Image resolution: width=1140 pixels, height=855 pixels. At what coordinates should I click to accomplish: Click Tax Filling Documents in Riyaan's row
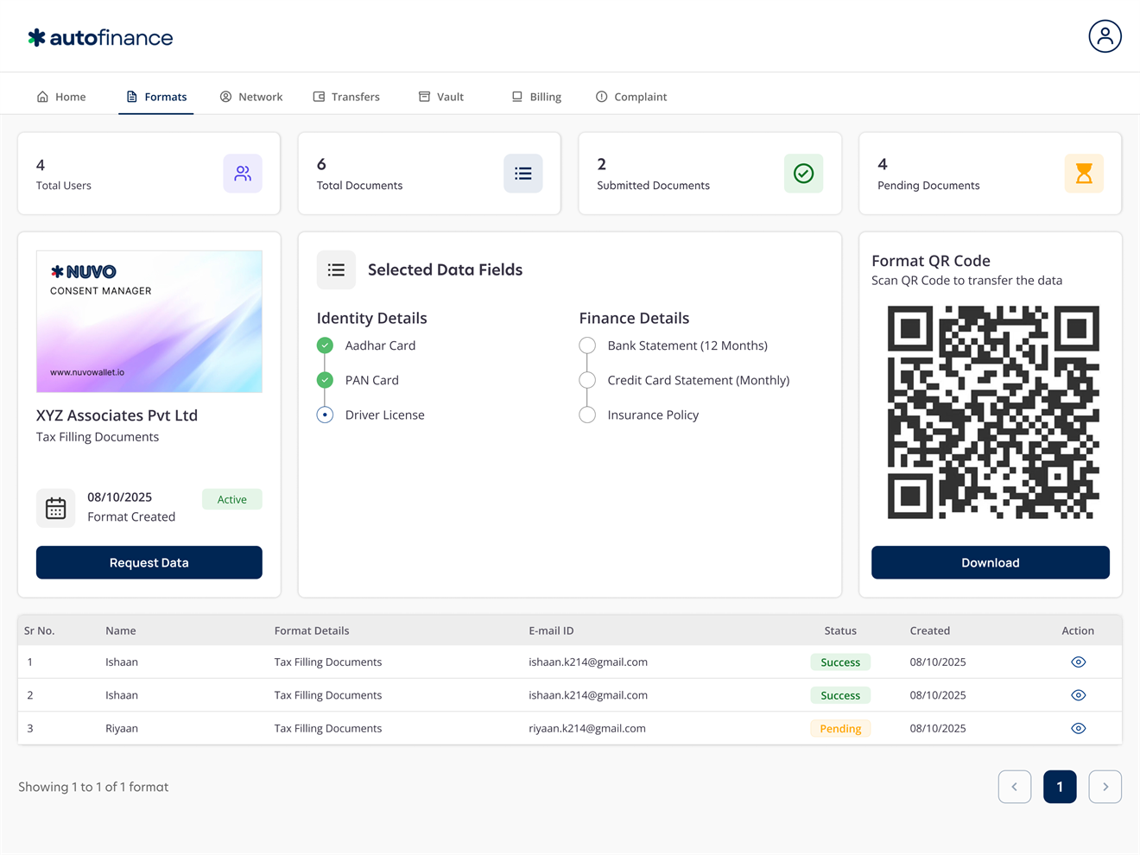[328, 728]
